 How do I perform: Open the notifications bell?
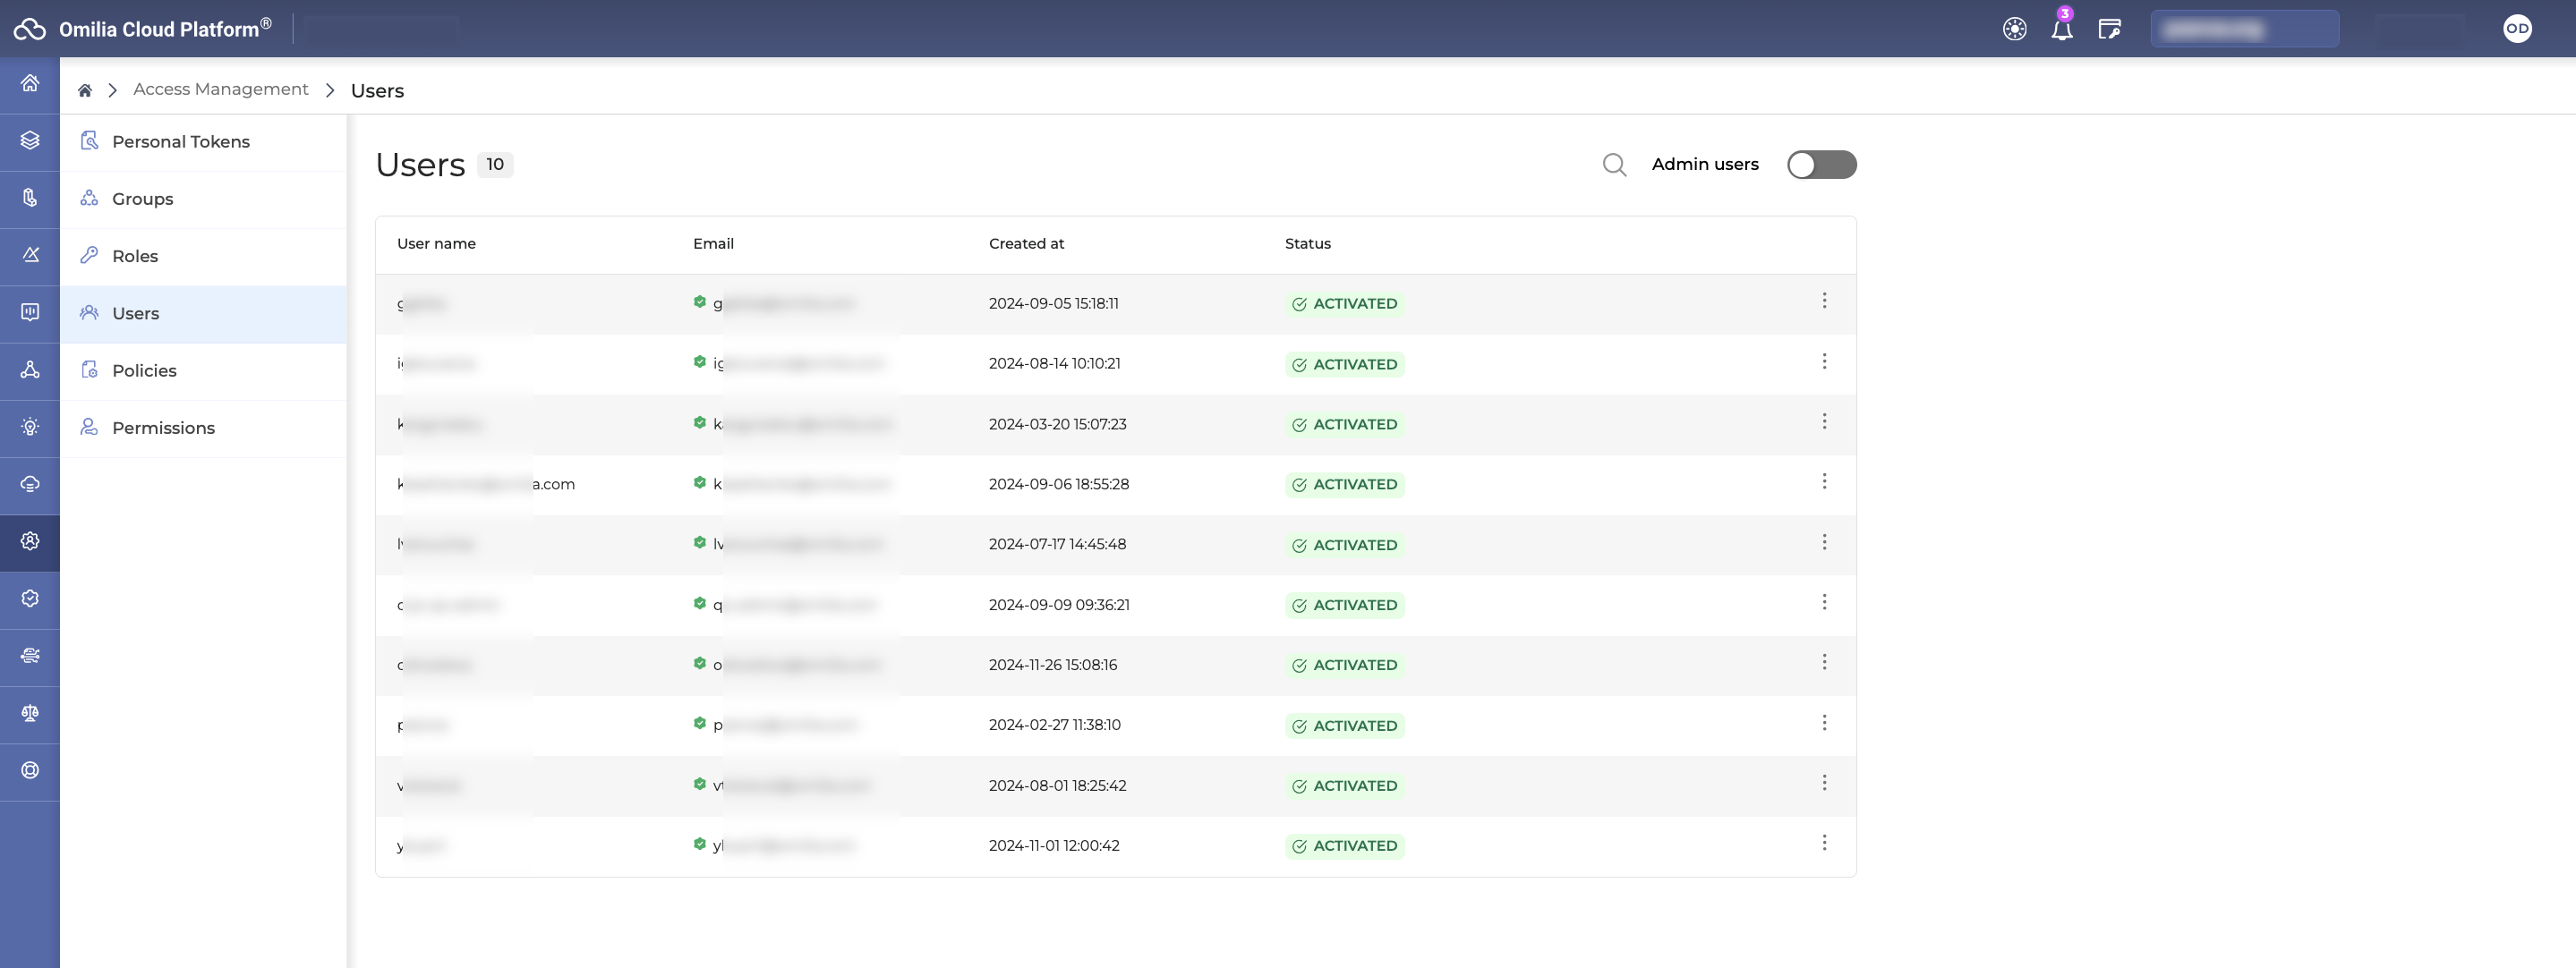pyautogui.click(x=2061, y=29)
